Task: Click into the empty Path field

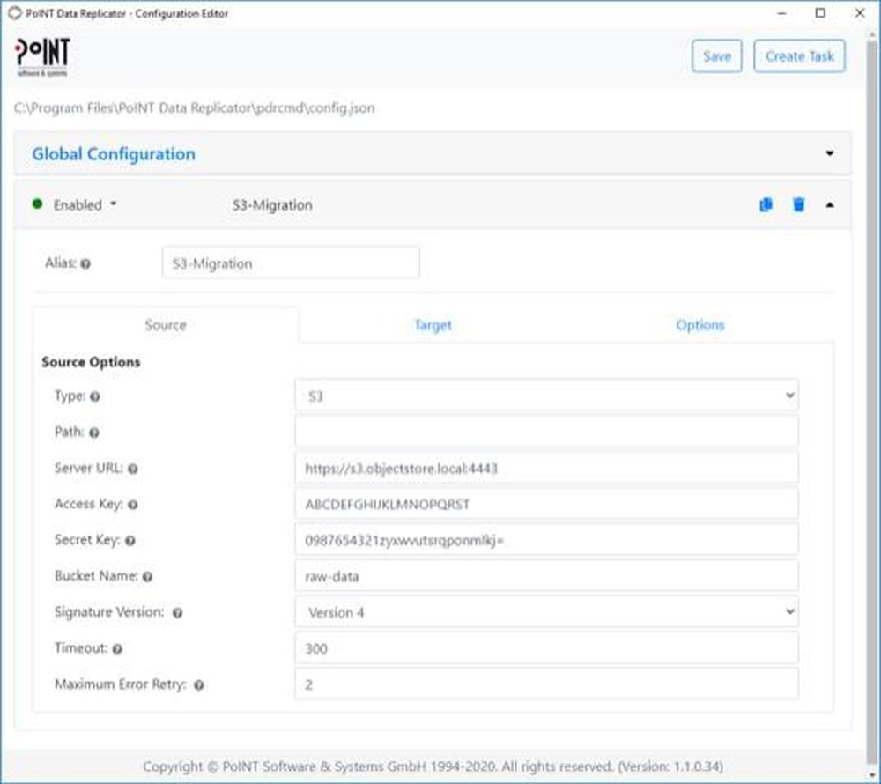Action: tap(546, 432)
